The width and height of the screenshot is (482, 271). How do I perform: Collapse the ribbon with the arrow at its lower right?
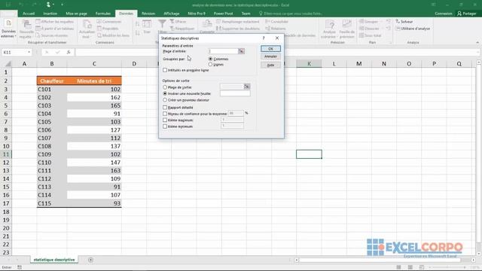(x=477, y=42)
